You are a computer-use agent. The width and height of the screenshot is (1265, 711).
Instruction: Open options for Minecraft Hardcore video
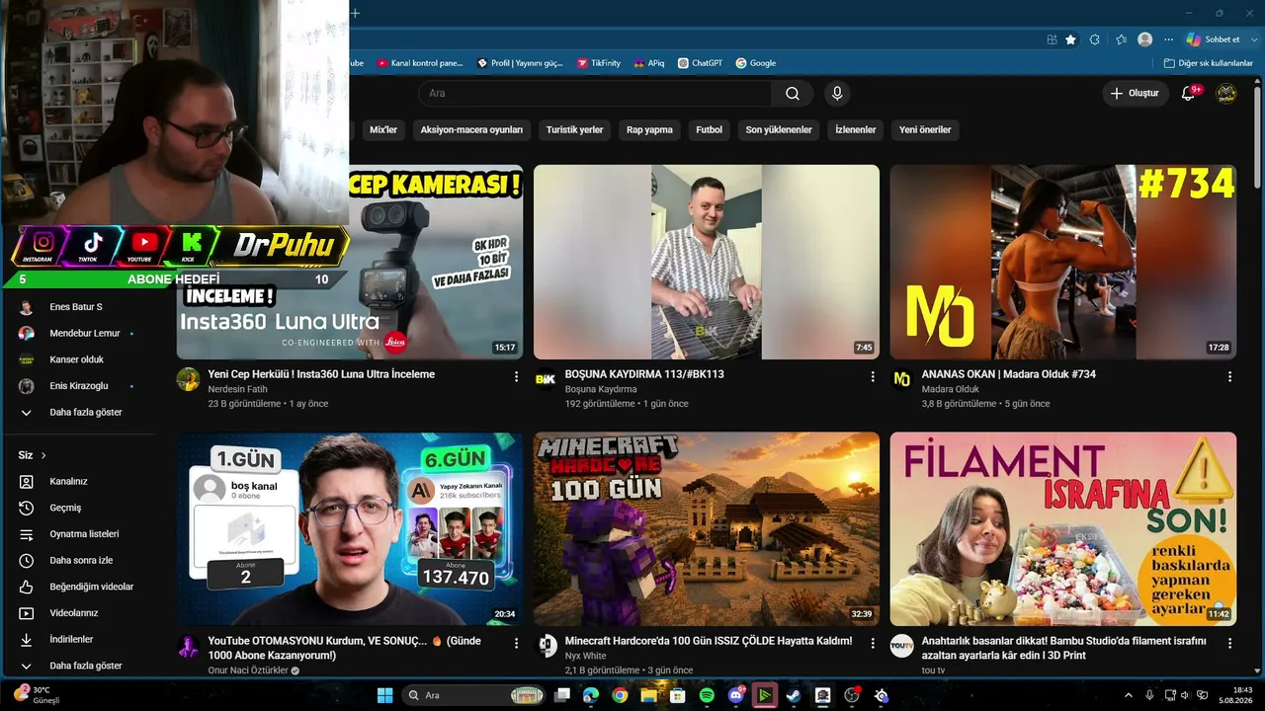(x=873, y=643)
